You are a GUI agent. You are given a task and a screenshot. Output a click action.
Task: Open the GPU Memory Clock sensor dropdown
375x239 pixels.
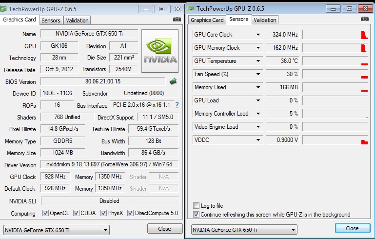coord(258,48)
